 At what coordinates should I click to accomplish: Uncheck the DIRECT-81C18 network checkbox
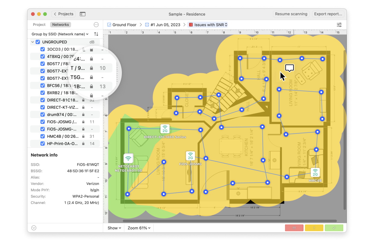43,100
